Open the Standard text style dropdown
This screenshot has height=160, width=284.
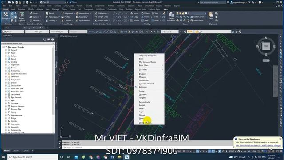tap(170, 32)
